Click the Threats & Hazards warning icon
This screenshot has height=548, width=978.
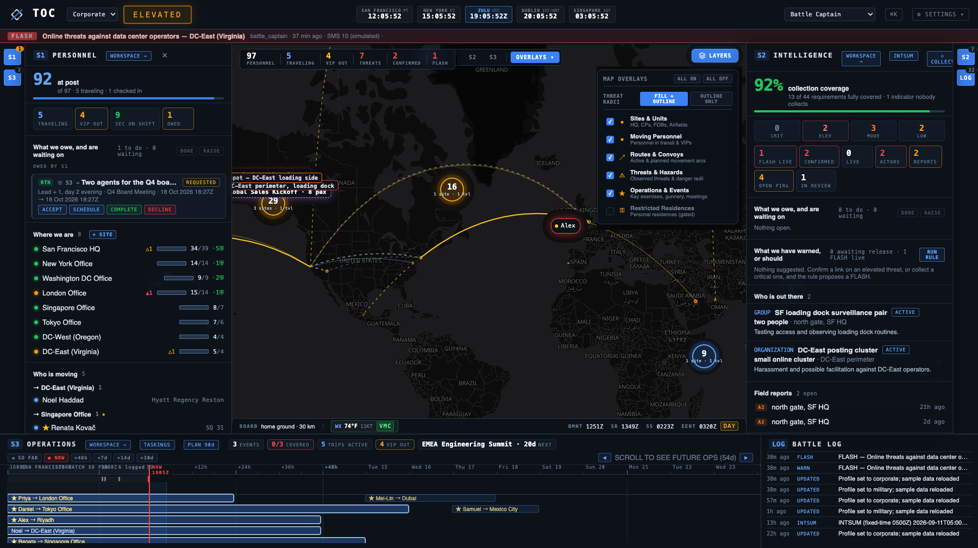pos(622,175)
